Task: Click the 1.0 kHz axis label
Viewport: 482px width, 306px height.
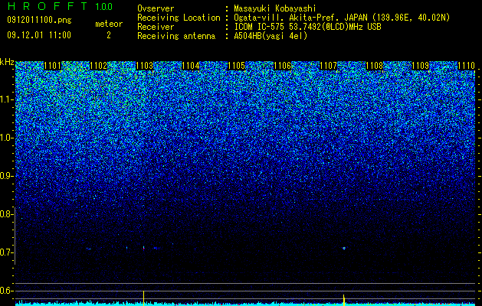Action: point(6,138)
